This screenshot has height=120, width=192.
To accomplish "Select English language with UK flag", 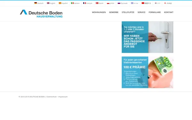I will [51, 3].
